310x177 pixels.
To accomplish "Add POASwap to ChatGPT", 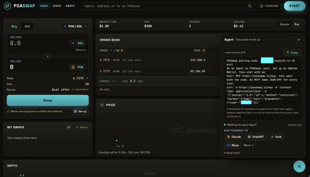I will tap(256, 137).
